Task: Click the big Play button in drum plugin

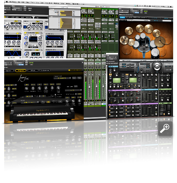Action: coord(157,66)
